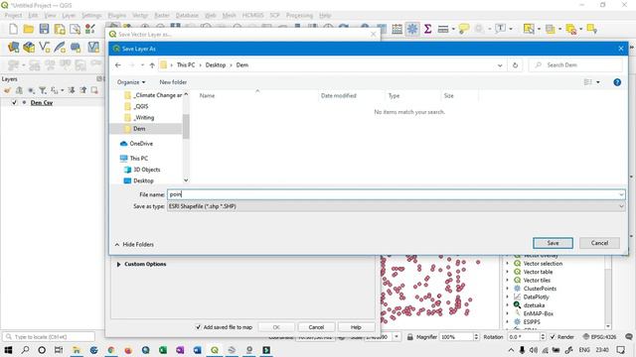The image size is (636, 357).
Task: Click Filter Legend icon in Layers panel
Action: pos(43,90)
